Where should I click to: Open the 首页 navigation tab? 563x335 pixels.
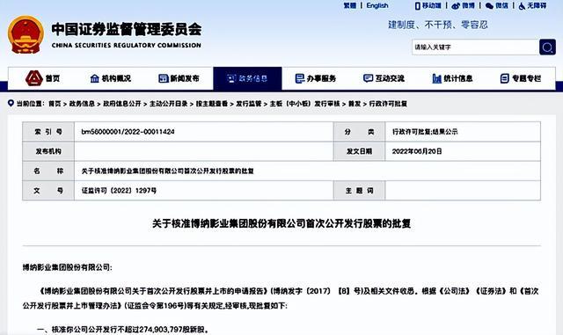pos(42,78)
